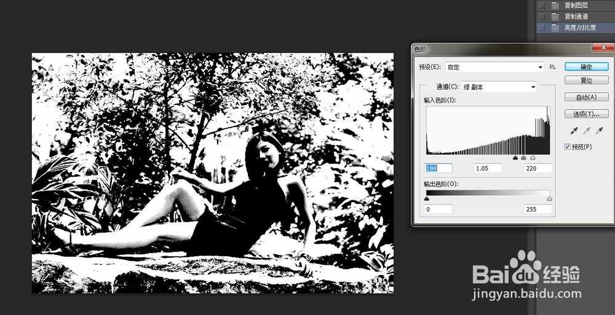Toggle the snapshot source box for 复制图层

[x=542, y=6]
